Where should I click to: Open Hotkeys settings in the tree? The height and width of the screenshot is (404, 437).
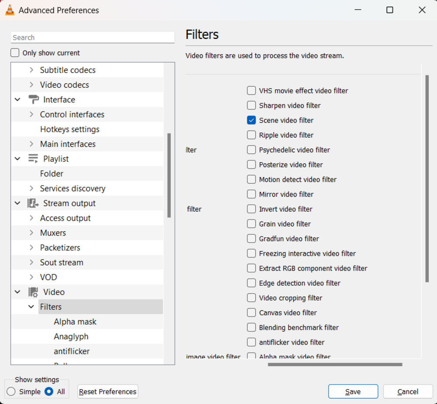pyautogui.click(x=69, y=129)
